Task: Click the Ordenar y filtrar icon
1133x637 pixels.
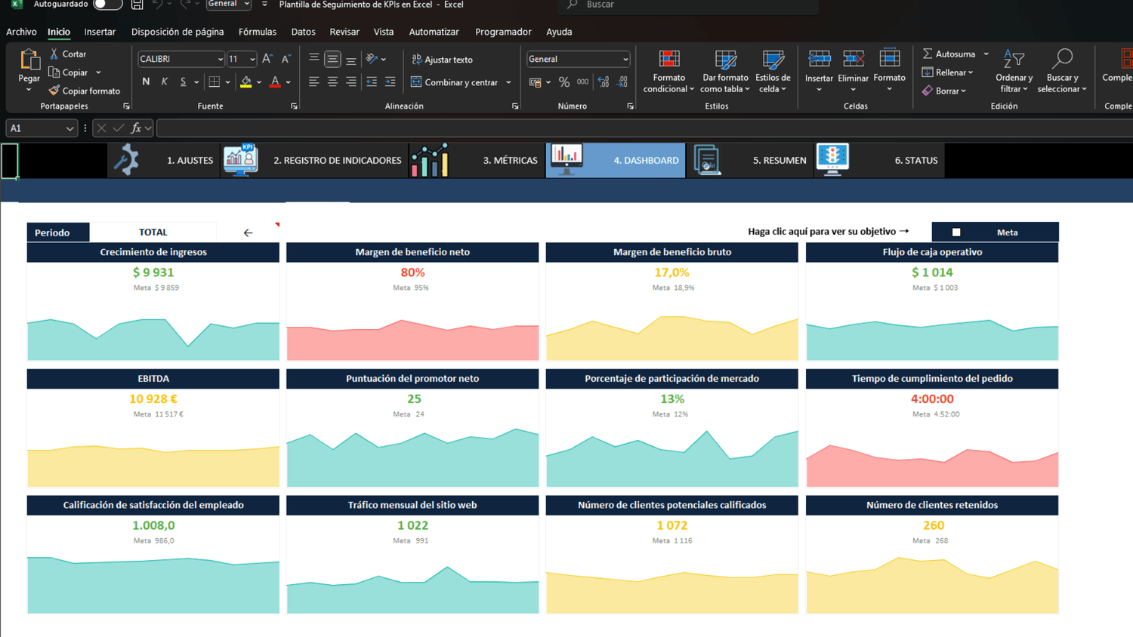Action: click(1014, 58)
